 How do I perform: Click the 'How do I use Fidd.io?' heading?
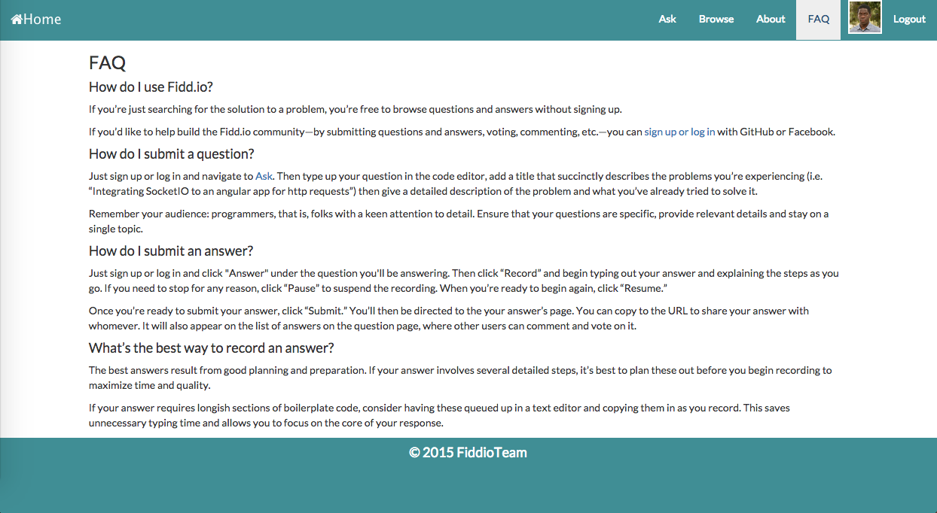[156, 87]
